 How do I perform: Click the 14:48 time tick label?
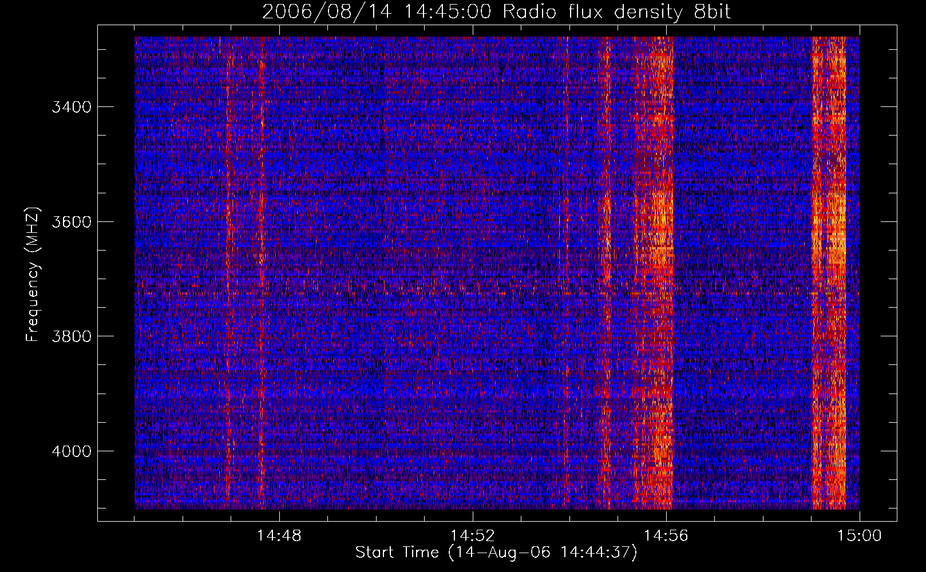[x=279, y=536]
